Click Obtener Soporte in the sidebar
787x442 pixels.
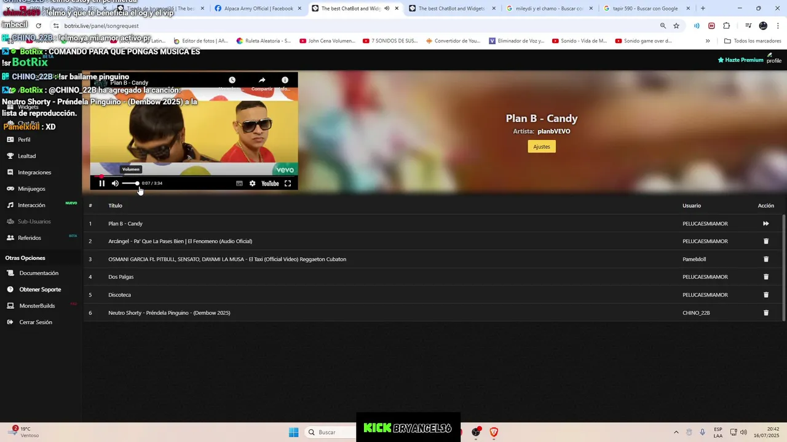pos(40,290)
